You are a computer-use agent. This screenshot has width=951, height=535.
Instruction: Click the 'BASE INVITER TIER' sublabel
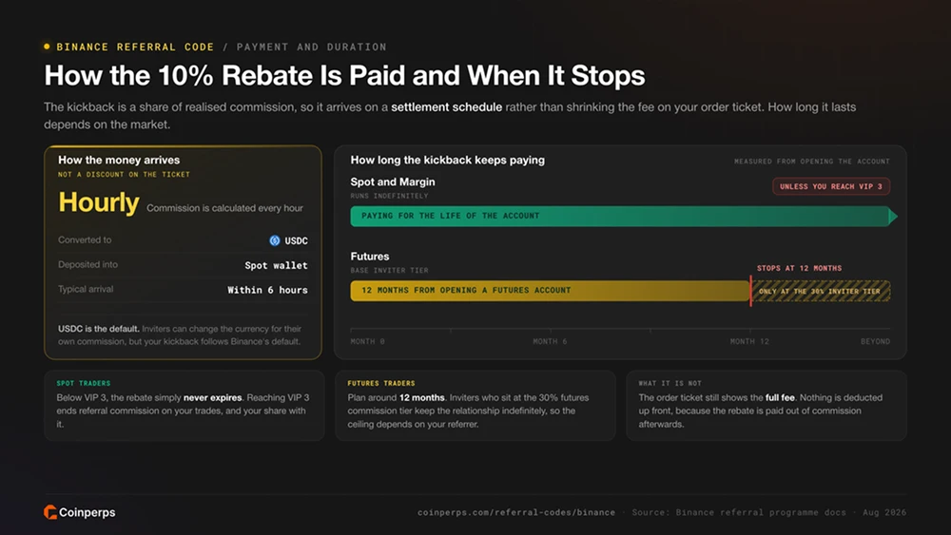coord(389,271)
